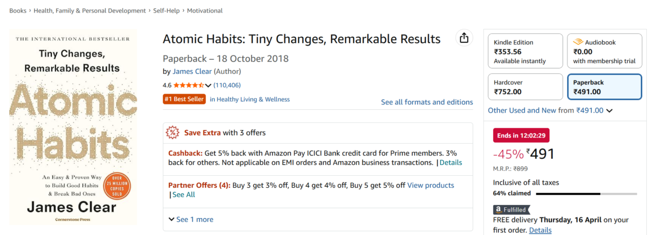
Task: Open the rating breakdown dropdown arrow
Action: click(x=208, y=85)
